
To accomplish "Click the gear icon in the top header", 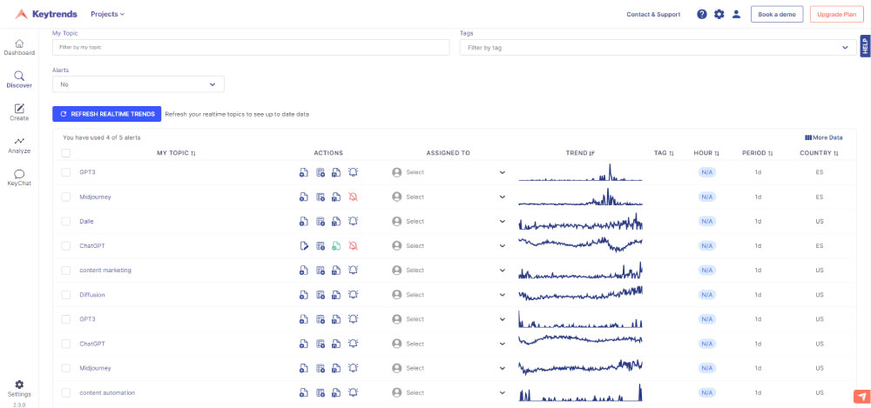I will point(719,15).
